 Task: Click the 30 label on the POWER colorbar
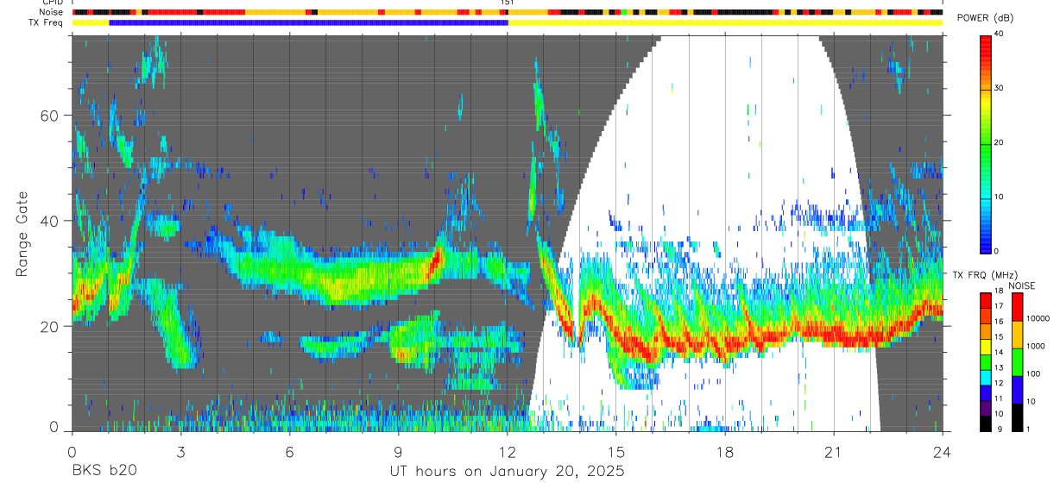(x=1000, y=89)
